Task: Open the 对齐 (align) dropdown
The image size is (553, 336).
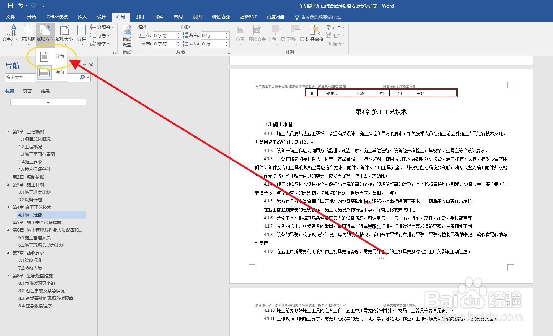Action: (336, 27)
